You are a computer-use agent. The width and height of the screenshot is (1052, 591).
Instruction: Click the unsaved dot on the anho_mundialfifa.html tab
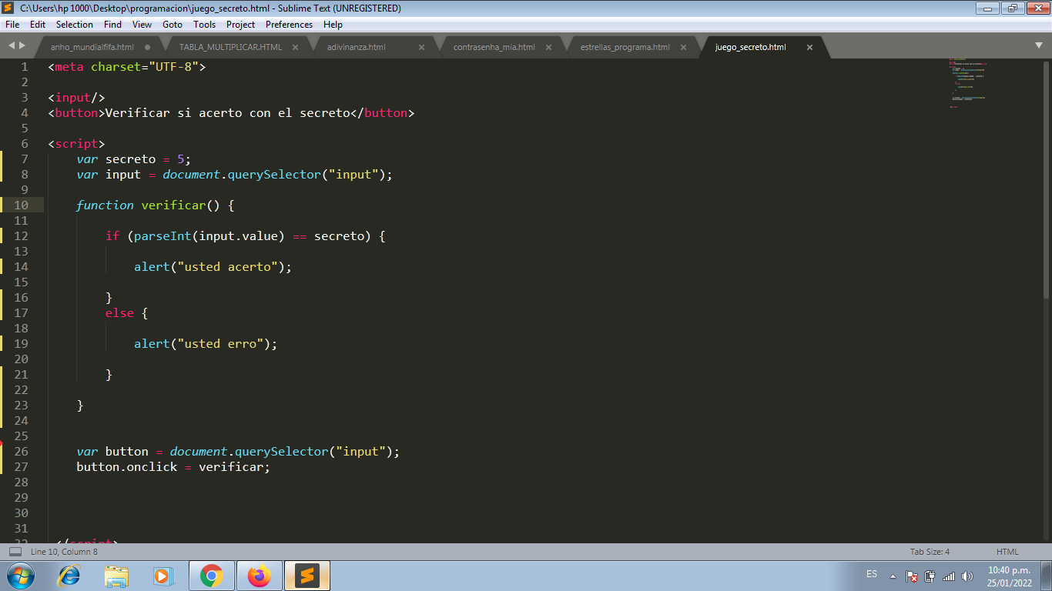pyautogui.click(x=147, y=47)
